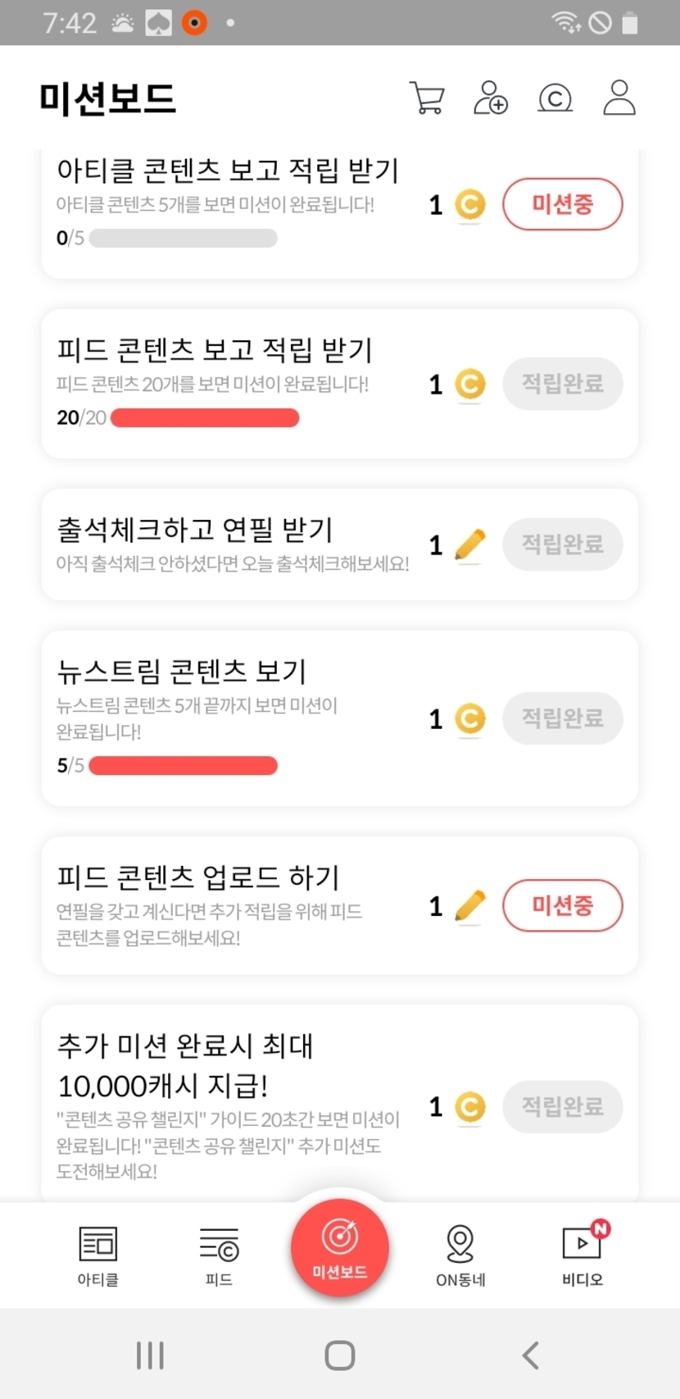680x1399 pixels.
Task: Open the 뉴스트림 콘텐츠 보기 mission card title
Action: pyautogui.click(x=181, y=672)
